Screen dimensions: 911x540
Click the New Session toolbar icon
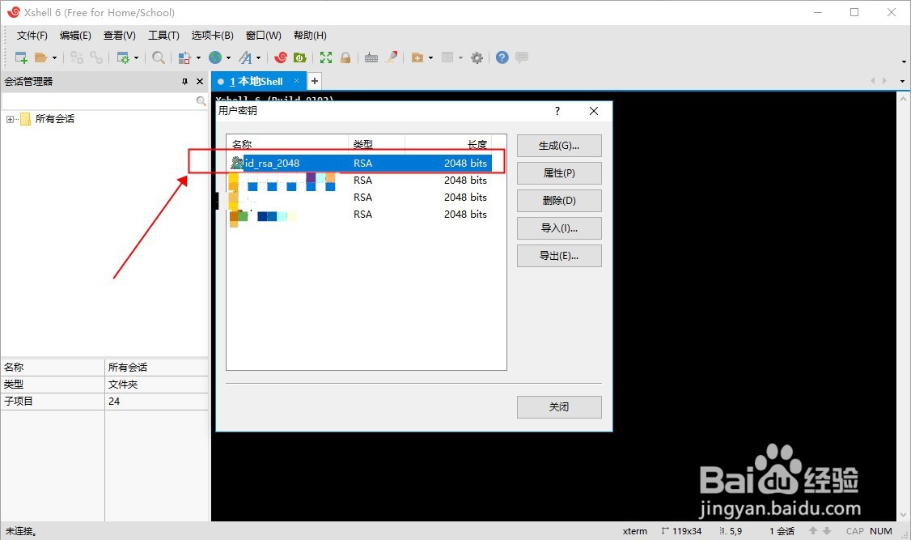pyautogui.click(x=21, y=57)
